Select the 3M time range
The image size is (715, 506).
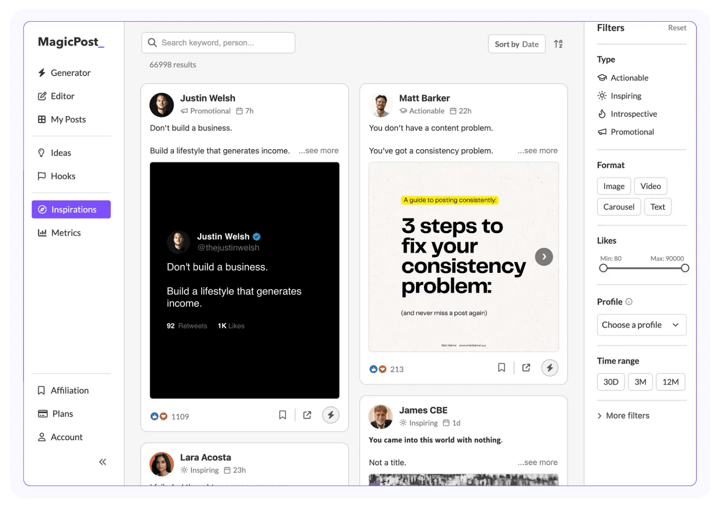tap(640, 382)
